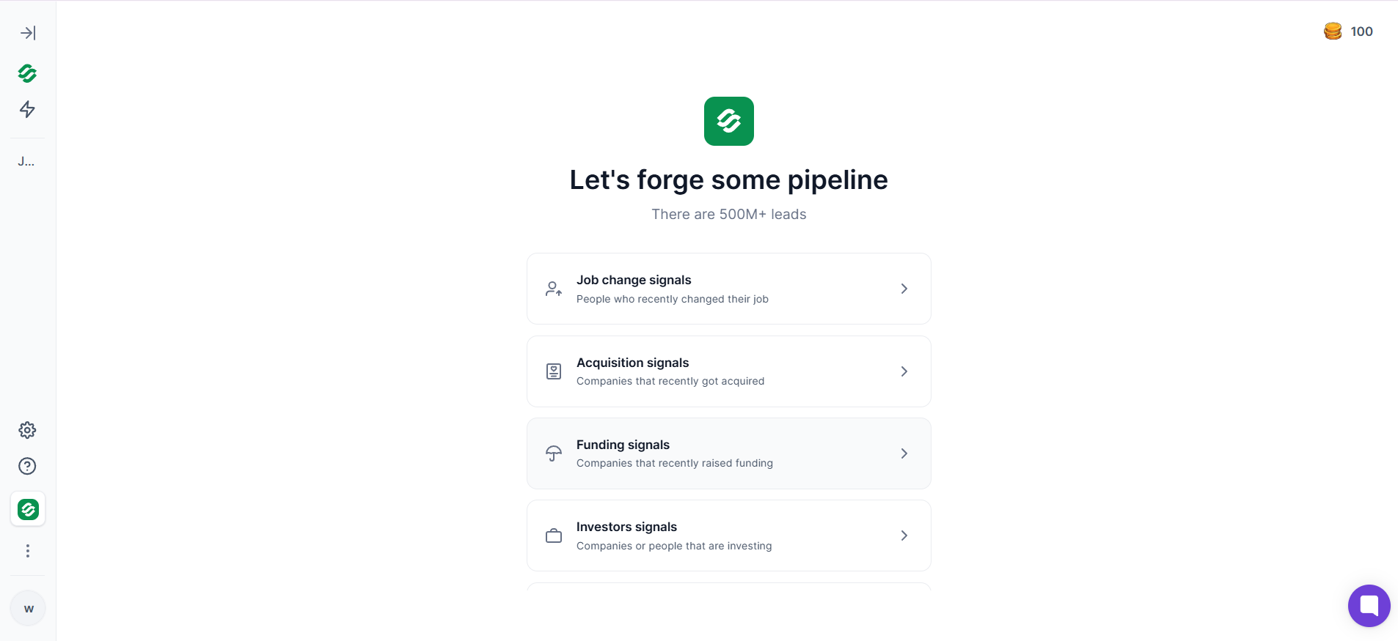Open the three-dot more options menu
Screen dimensions: 1398x641
click(28, 551)
